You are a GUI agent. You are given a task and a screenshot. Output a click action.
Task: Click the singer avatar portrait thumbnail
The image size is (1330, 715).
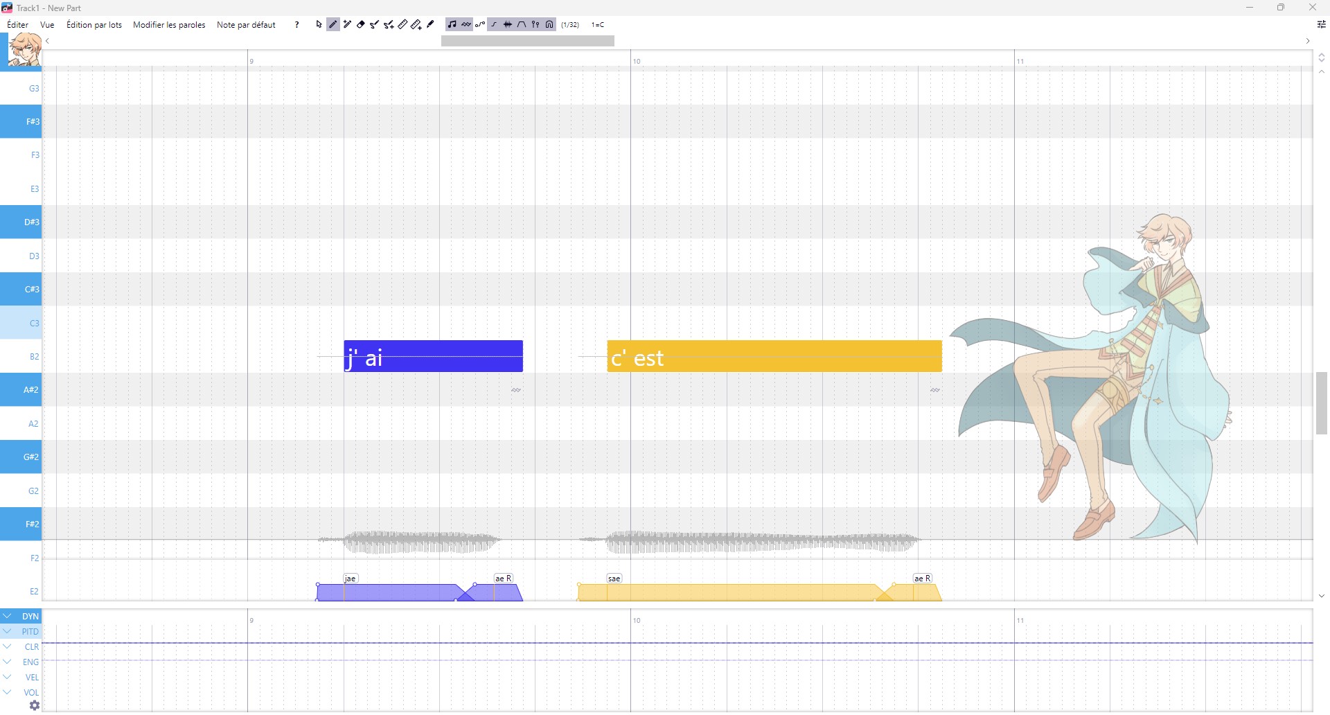coord(24,51)
